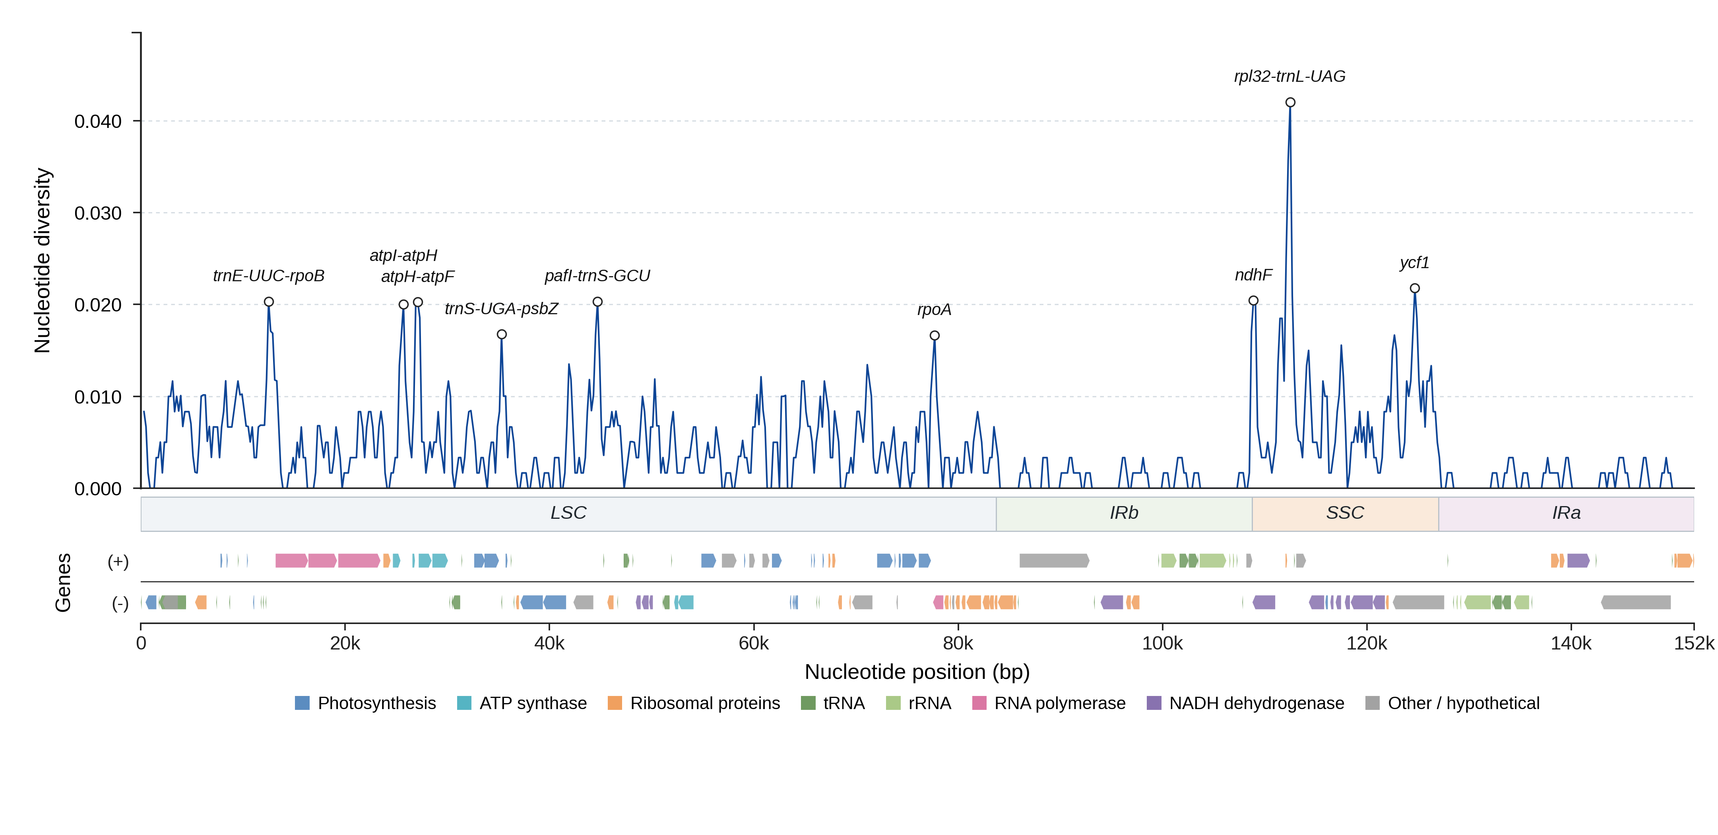Image resolution: width=1718 pixels, height=835 pixels.
Task: Click the ndhF annotation label
Action: 1254,274
